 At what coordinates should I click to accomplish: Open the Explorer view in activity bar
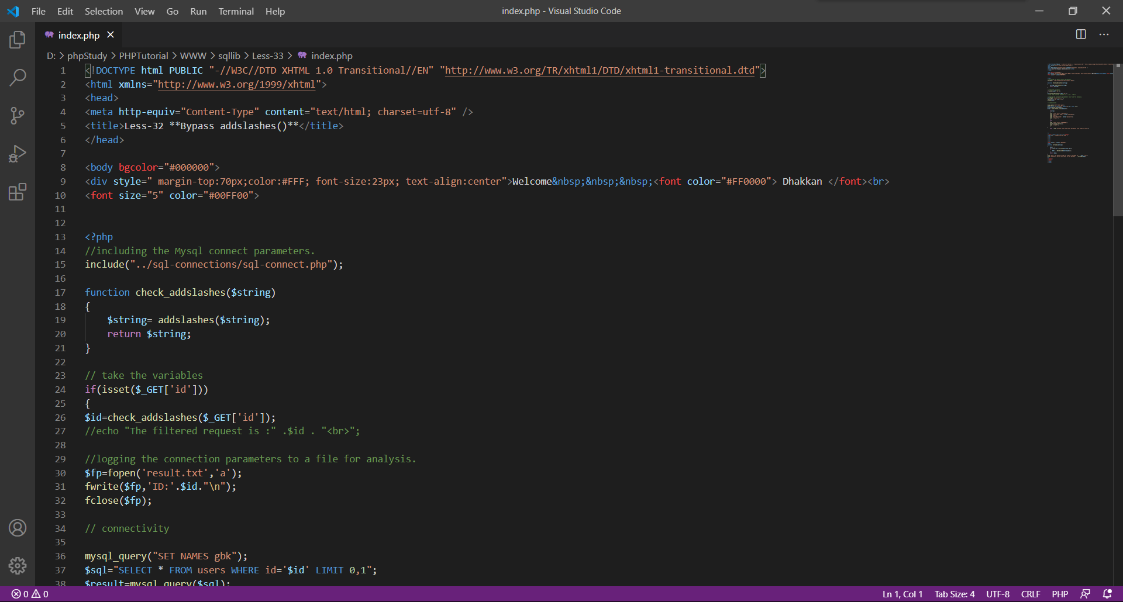click(18, 40)
